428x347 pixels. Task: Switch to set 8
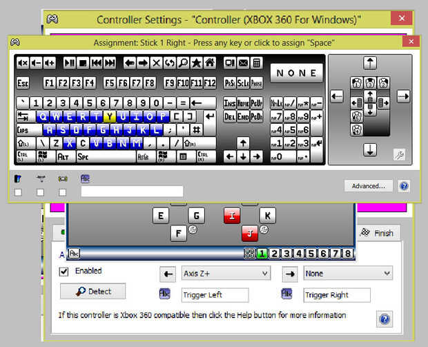pos(348,254)
